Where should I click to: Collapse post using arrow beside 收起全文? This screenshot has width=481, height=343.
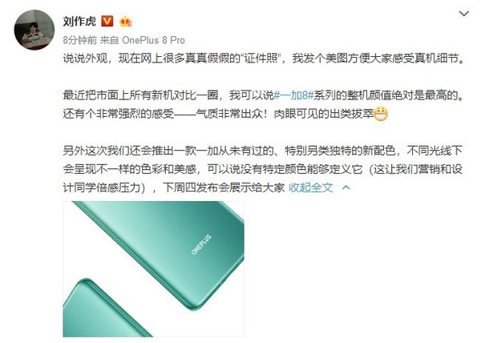pos(346,187)
